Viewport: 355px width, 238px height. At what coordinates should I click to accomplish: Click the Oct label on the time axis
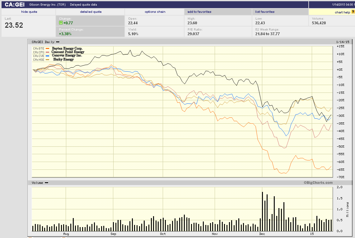click(163, 234)
